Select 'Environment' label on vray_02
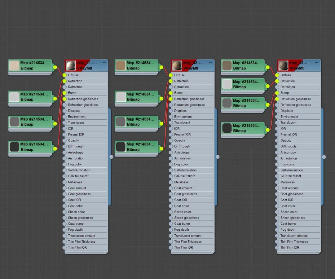 [183, 117]
